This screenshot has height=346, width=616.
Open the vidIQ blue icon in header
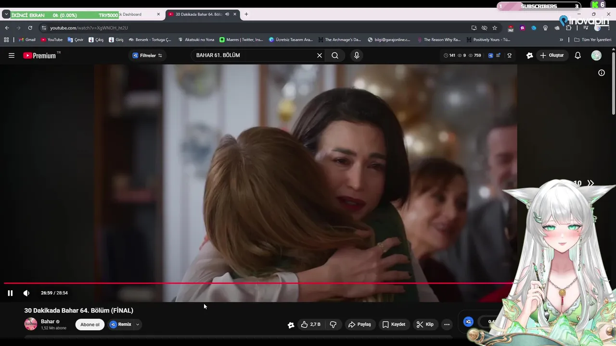tap(490, 55)
